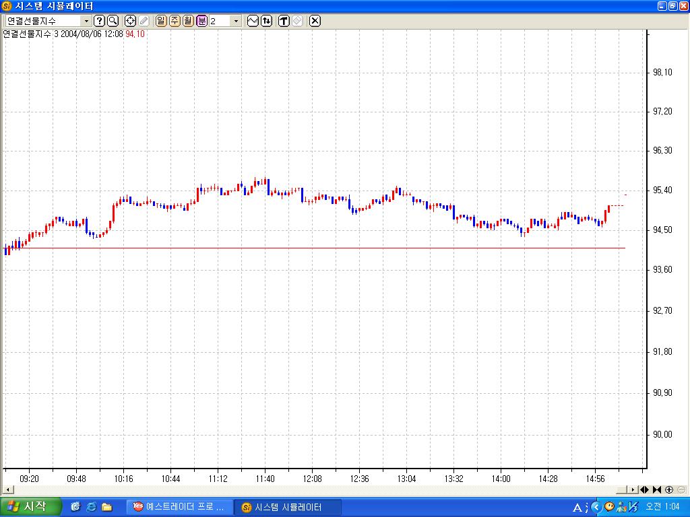Click the magnifier search icon in toolbar
690x517 pixels.
click(x=113, y=21)
